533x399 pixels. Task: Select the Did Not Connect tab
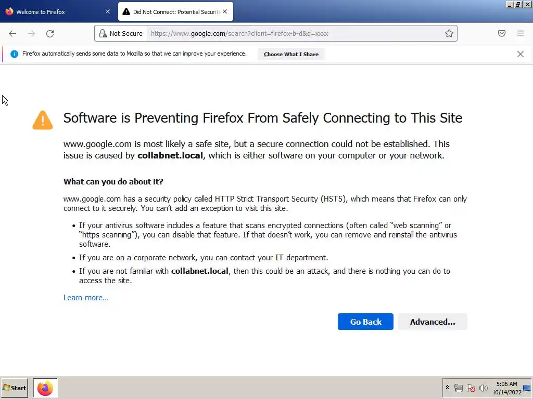(x=175, y=11)
